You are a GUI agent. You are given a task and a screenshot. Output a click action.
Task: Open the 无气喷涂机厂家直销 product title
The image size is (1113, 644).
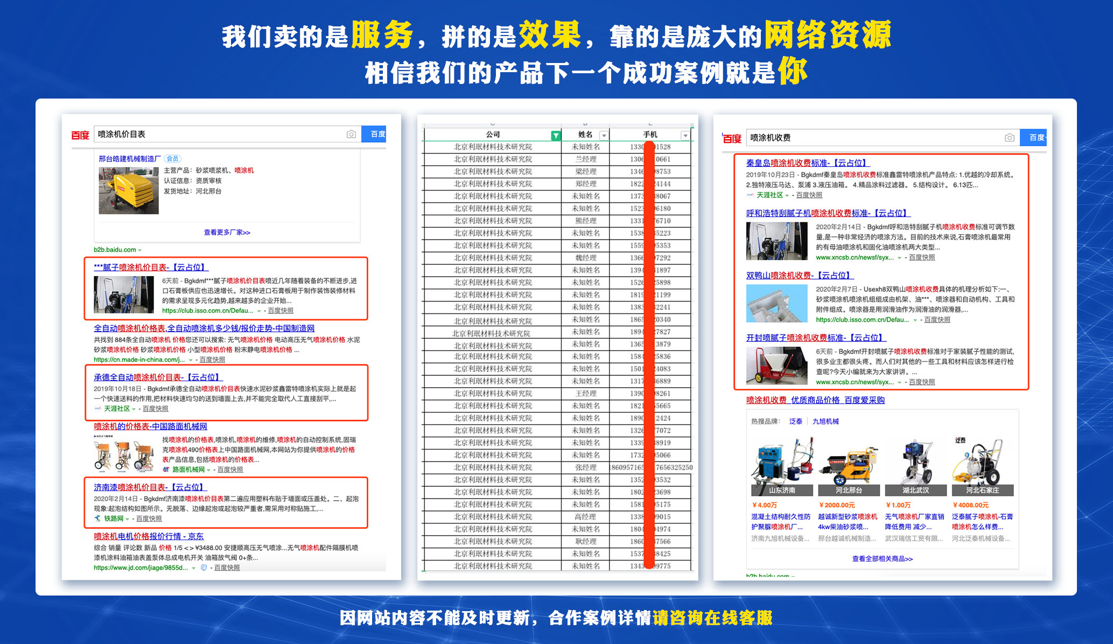(x=914, y=522)
